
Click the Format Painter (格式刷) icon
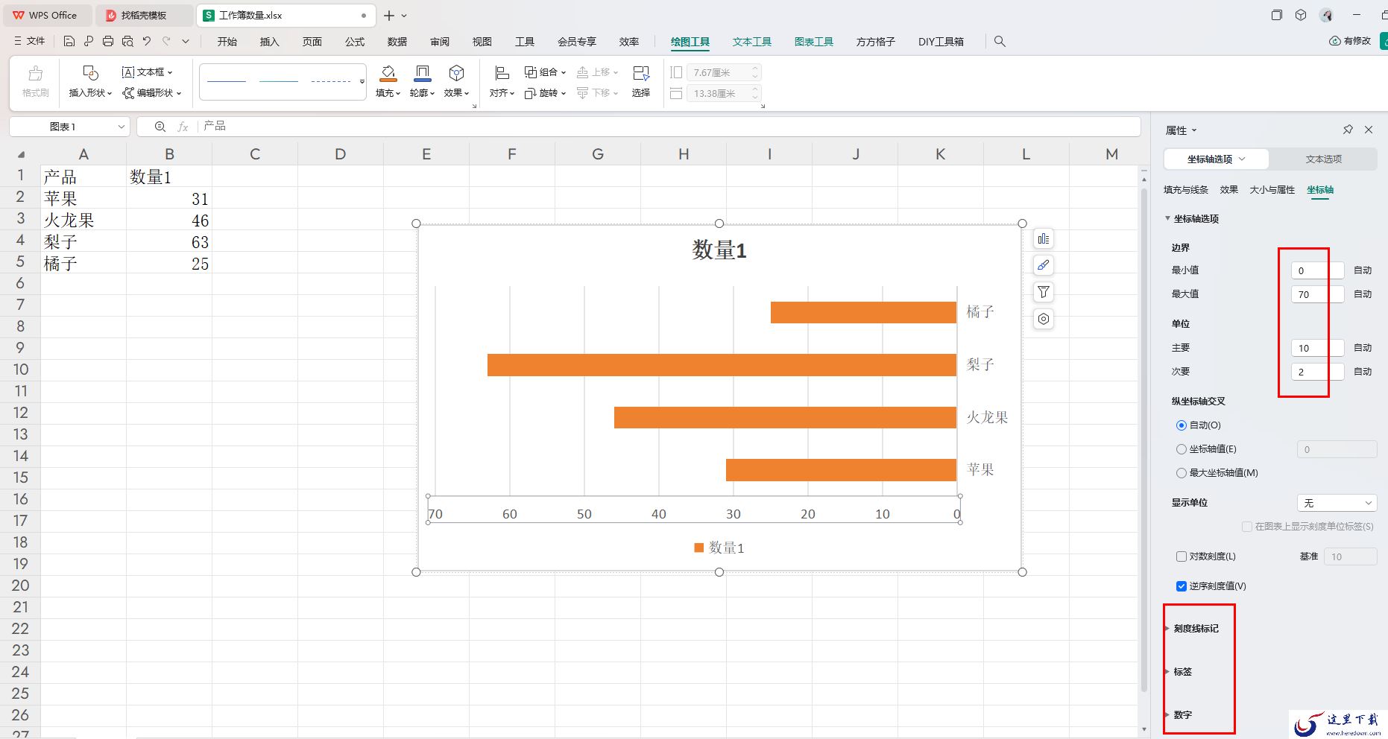pyautogui.click(x=35, y=73)
